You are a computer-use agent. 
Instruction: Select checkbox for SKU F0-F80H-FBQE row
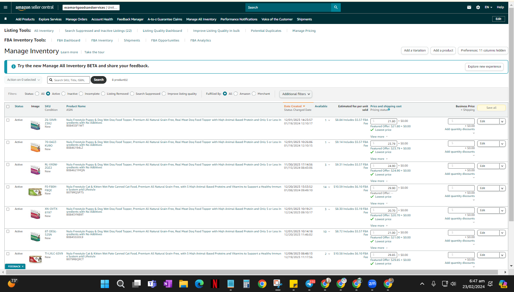tap(8, 187)
